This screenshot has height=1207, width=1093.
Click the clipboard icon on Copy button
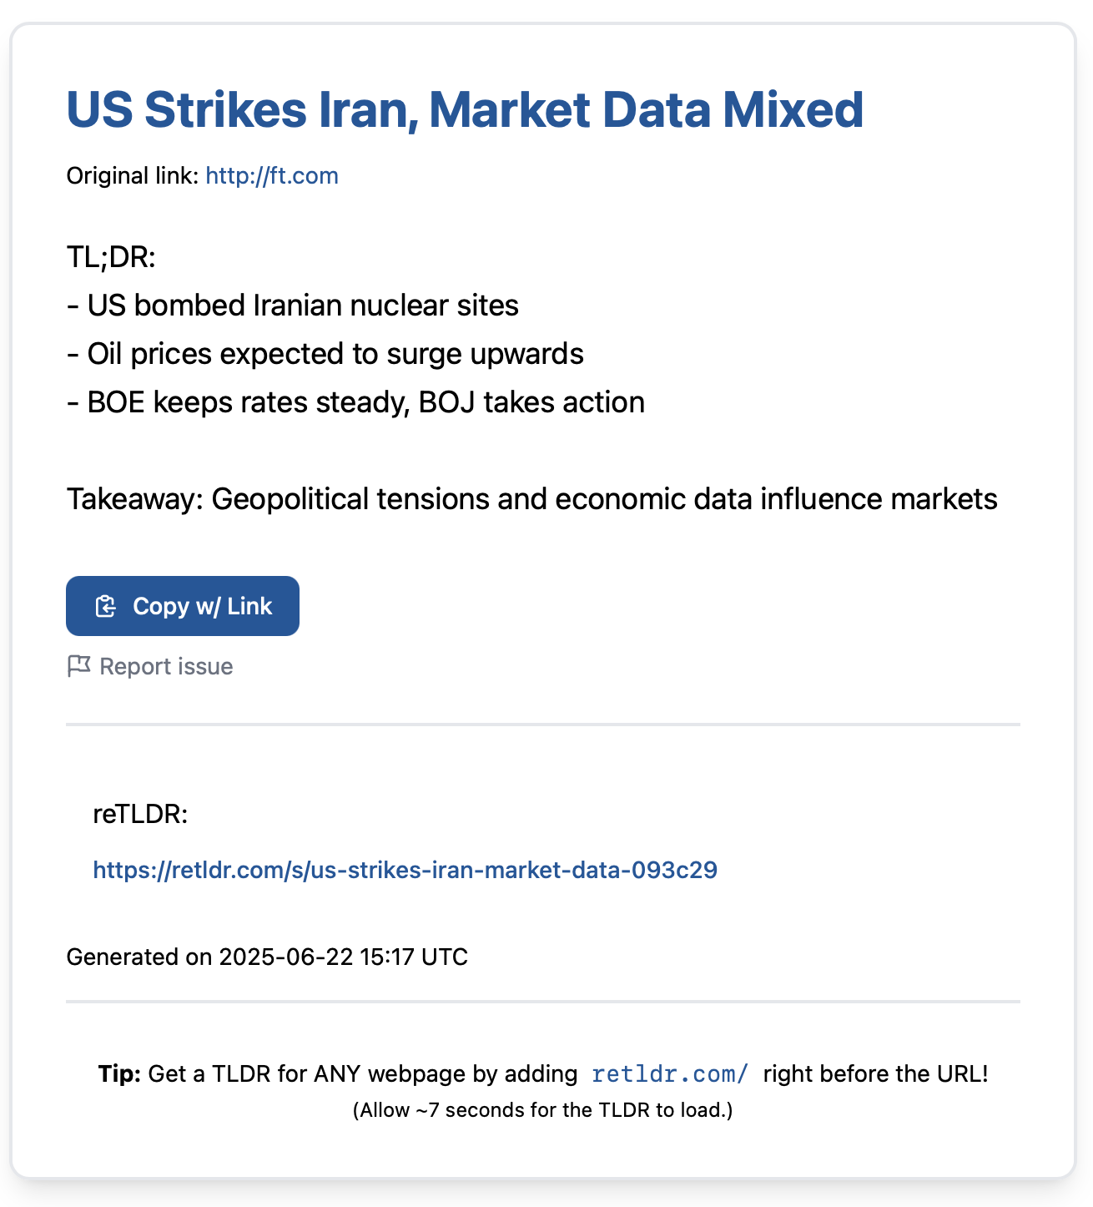pos(105,606)
